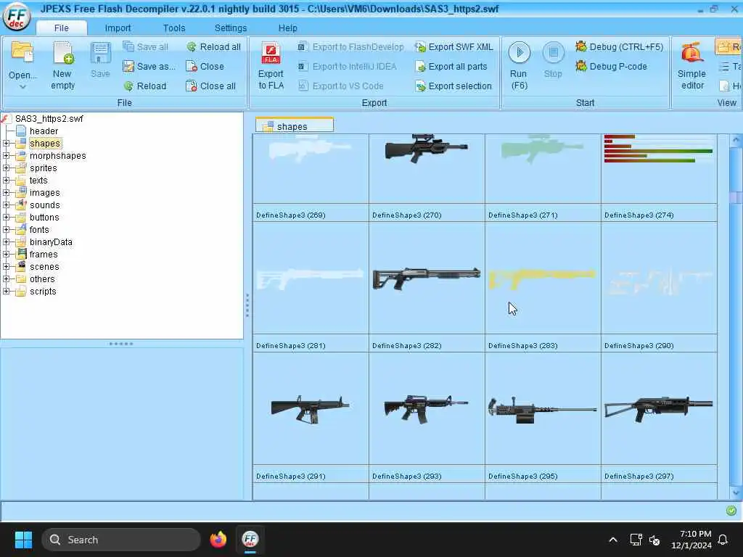Image resolution: width=743 pixels, height=557 pixels.
Task: Select the binaryData folder
Action: pos(51,242)
